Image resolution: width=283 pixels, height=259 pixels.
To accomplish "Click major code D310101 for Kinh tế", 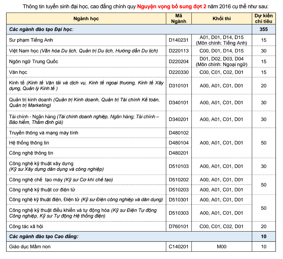I will click(179, 86).
